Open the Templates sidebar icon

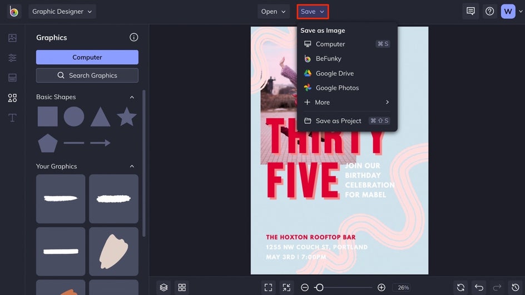pos(12,78)
